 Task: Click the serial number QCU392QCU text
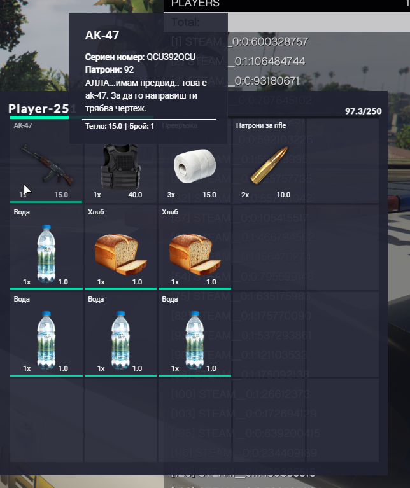pyautogui.click(x=171, y=57)
